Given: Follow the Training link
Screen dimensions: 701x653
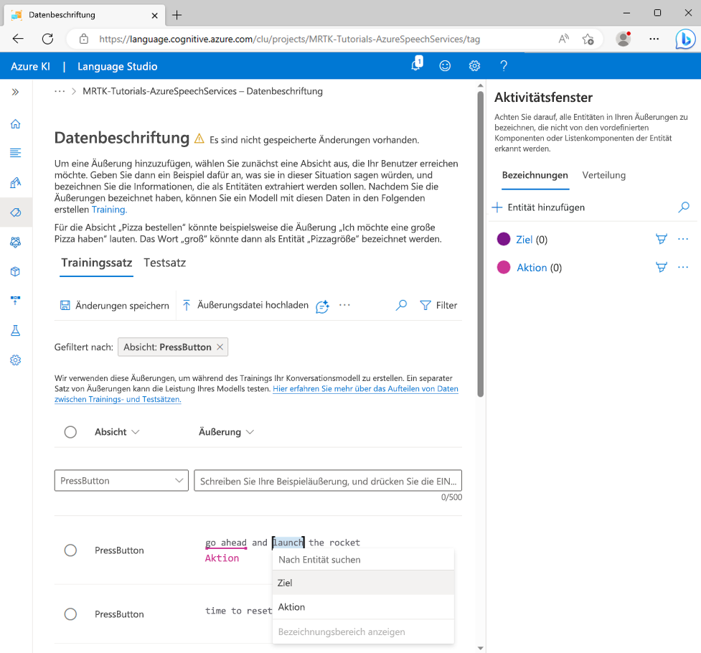Looking at the screenshot, I should [109, 210].
